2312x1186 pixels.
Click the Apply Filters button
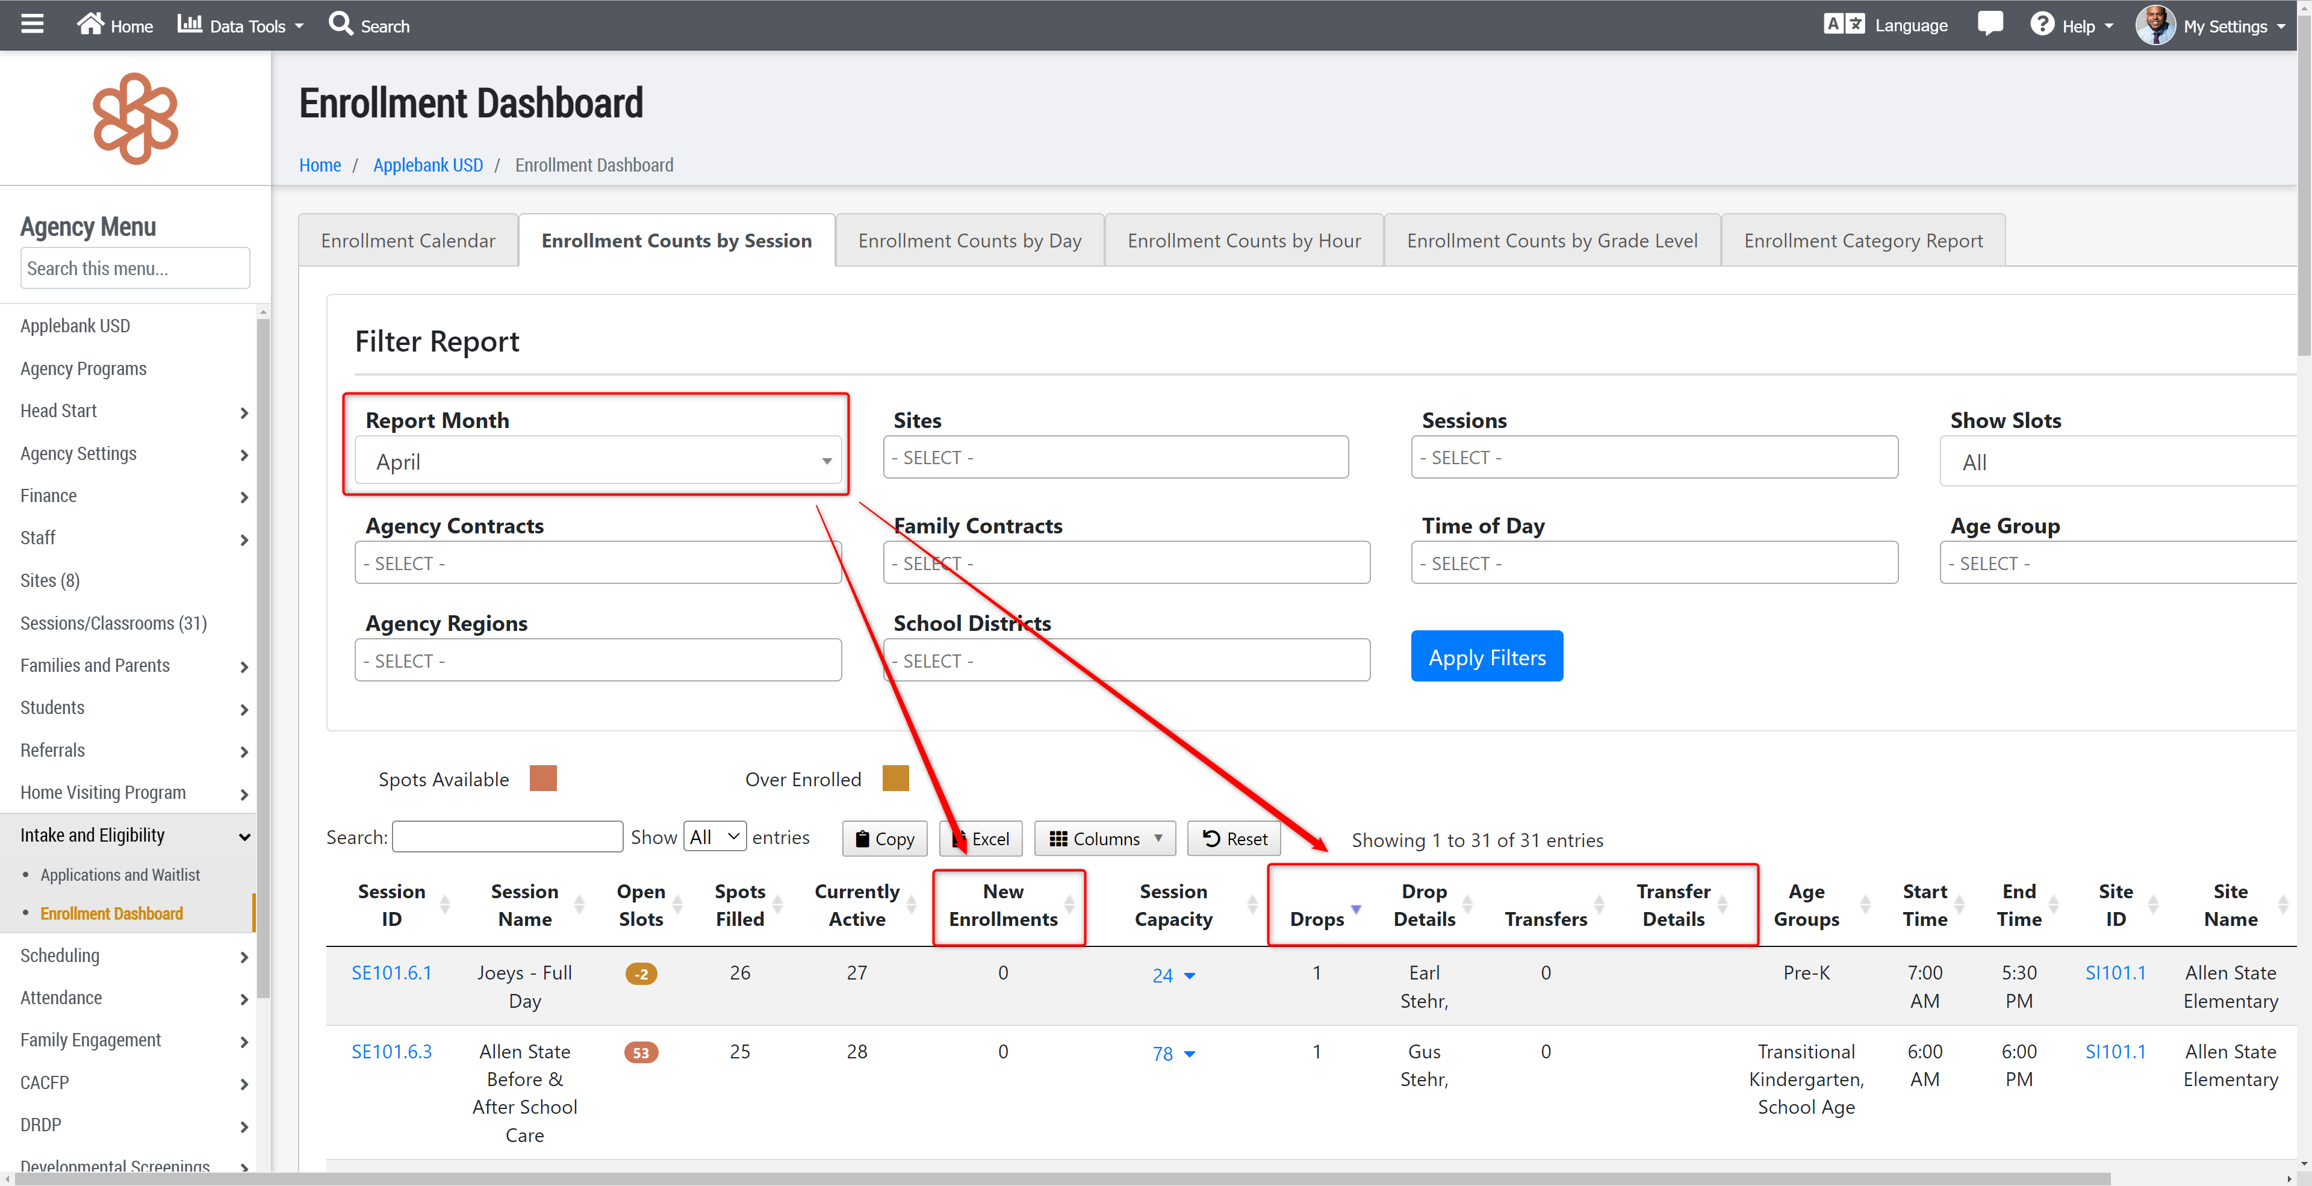pyautogui.click(x=1487, y=657)
